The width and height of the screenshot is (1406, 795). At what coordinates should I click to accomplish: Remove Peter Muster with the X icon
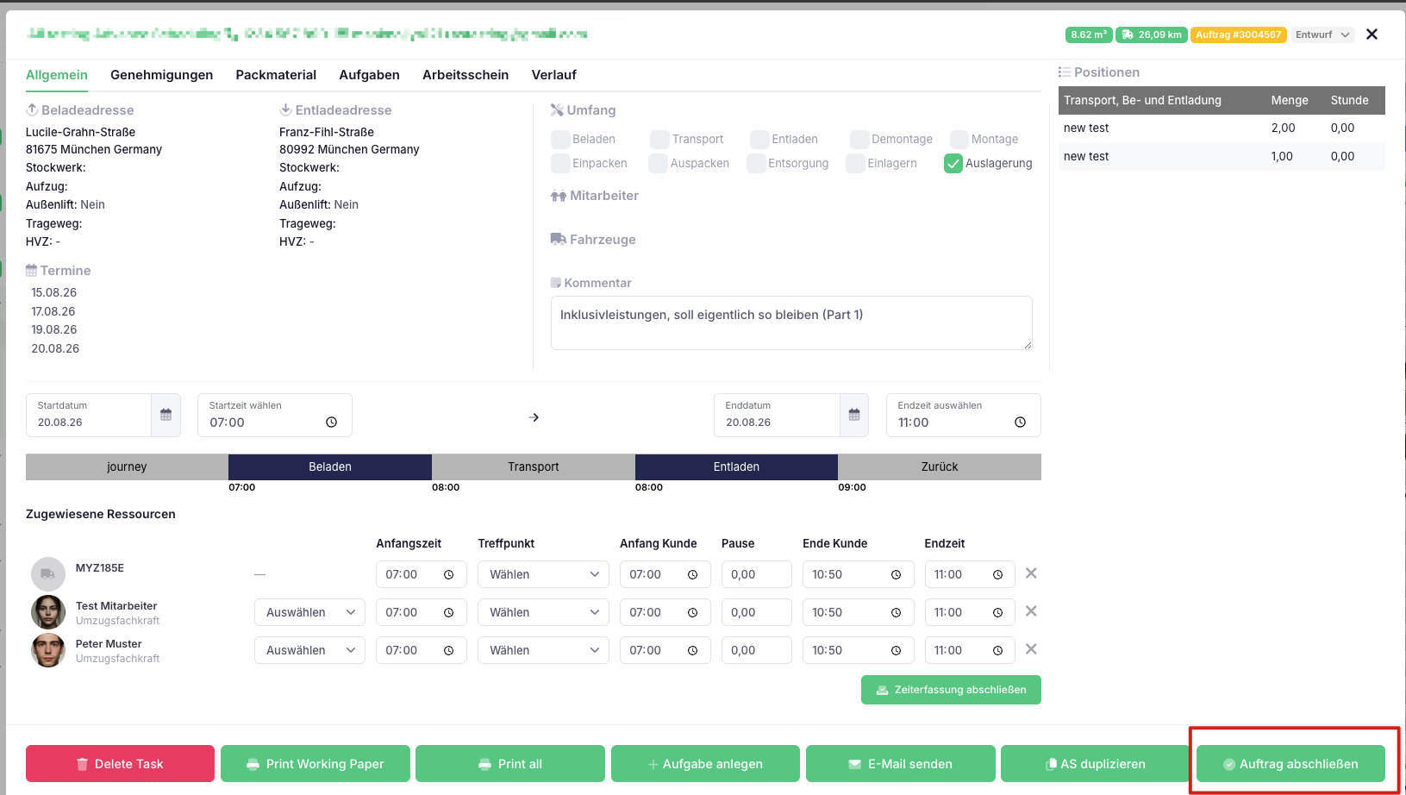(x=1031, y=649)
